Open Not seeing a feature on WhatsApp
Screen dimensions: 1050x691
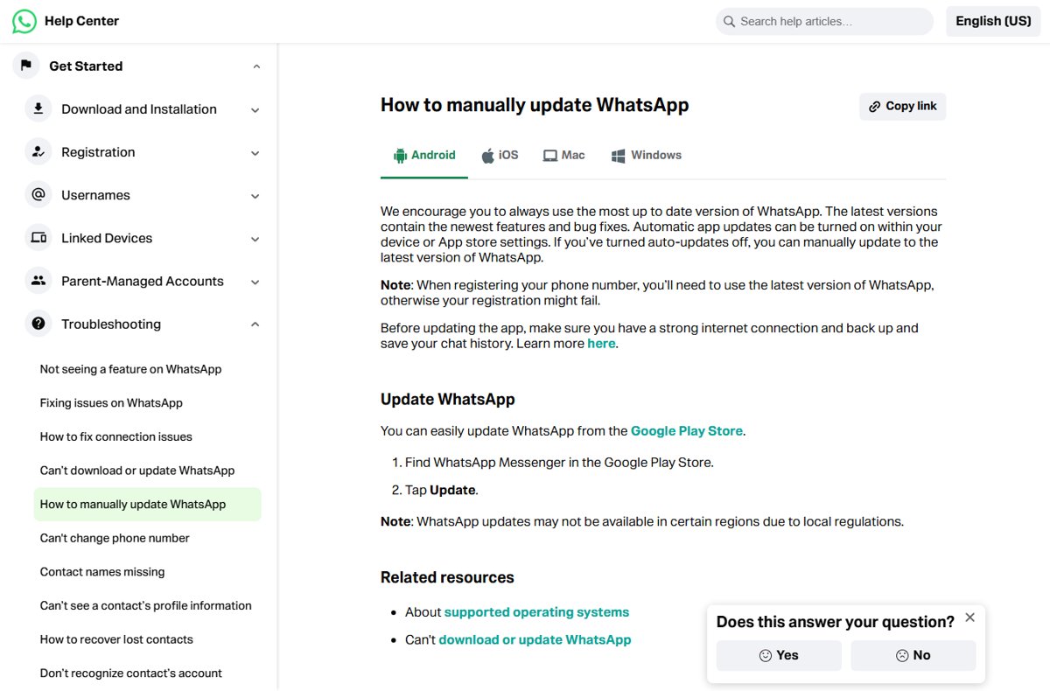click(130, 369)
